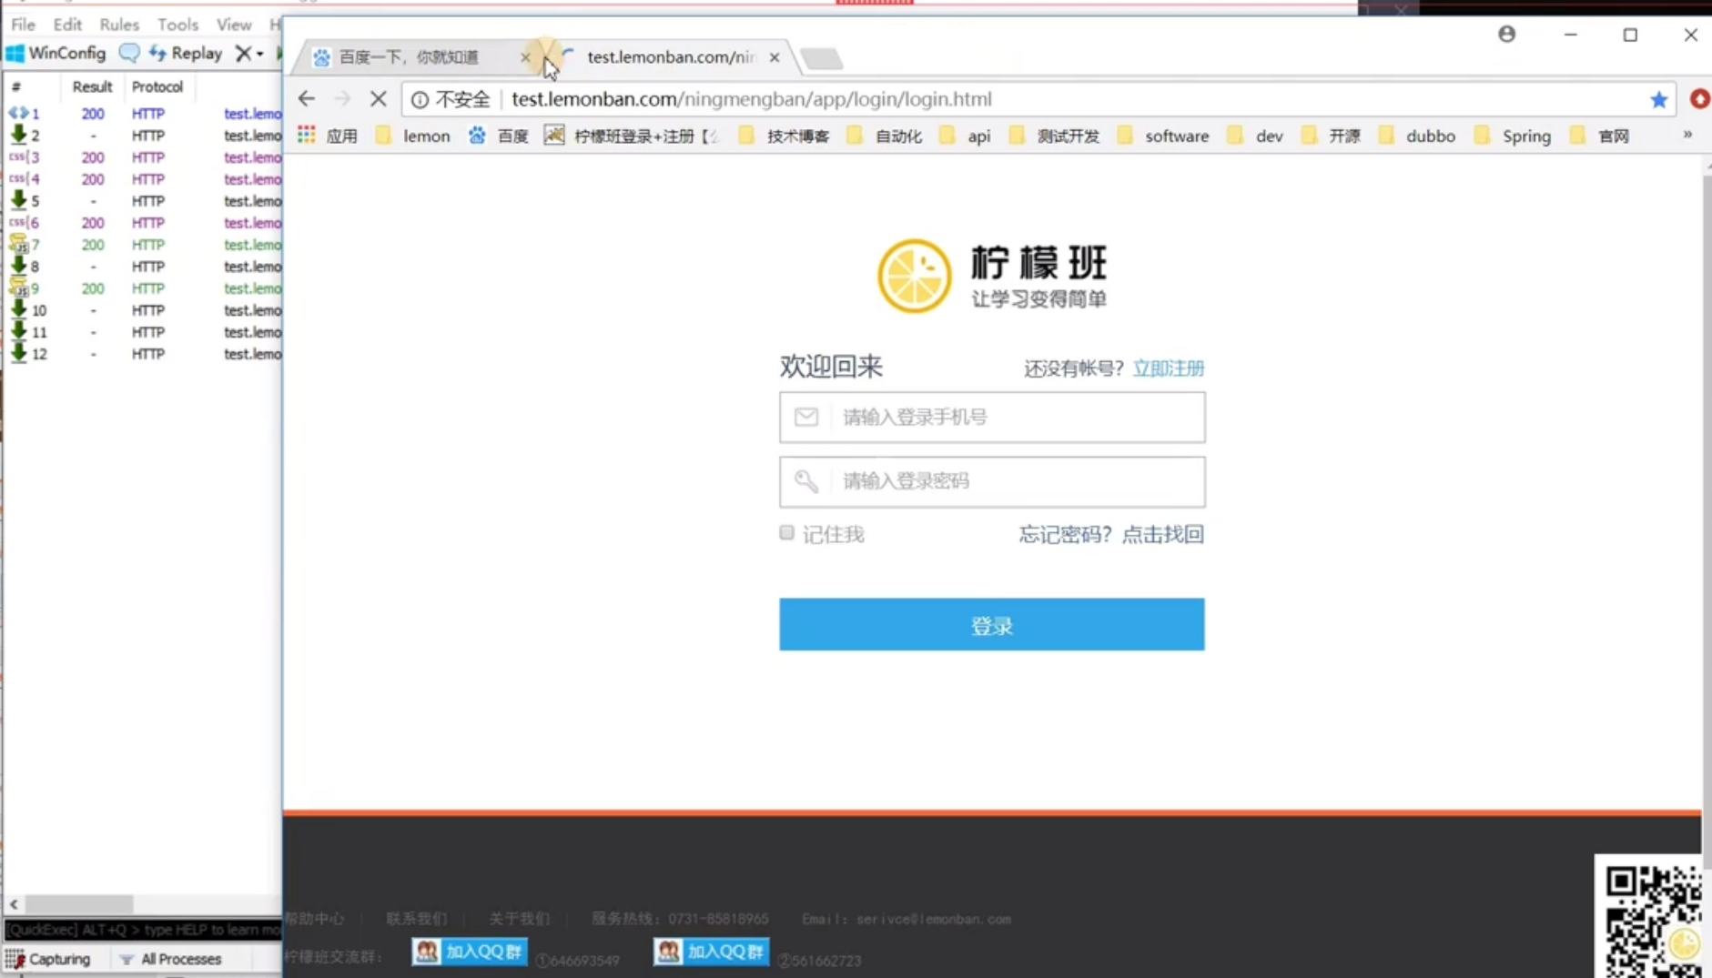The height and width of the screenshot is (978, 1712).
Task: Open the Spring bookmark folder
Action: pyautogui.click(x=1514, y=136)
